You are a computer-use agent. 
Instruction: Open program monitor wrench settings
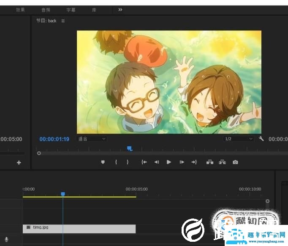pyautogui.click(x=261, y=139)
